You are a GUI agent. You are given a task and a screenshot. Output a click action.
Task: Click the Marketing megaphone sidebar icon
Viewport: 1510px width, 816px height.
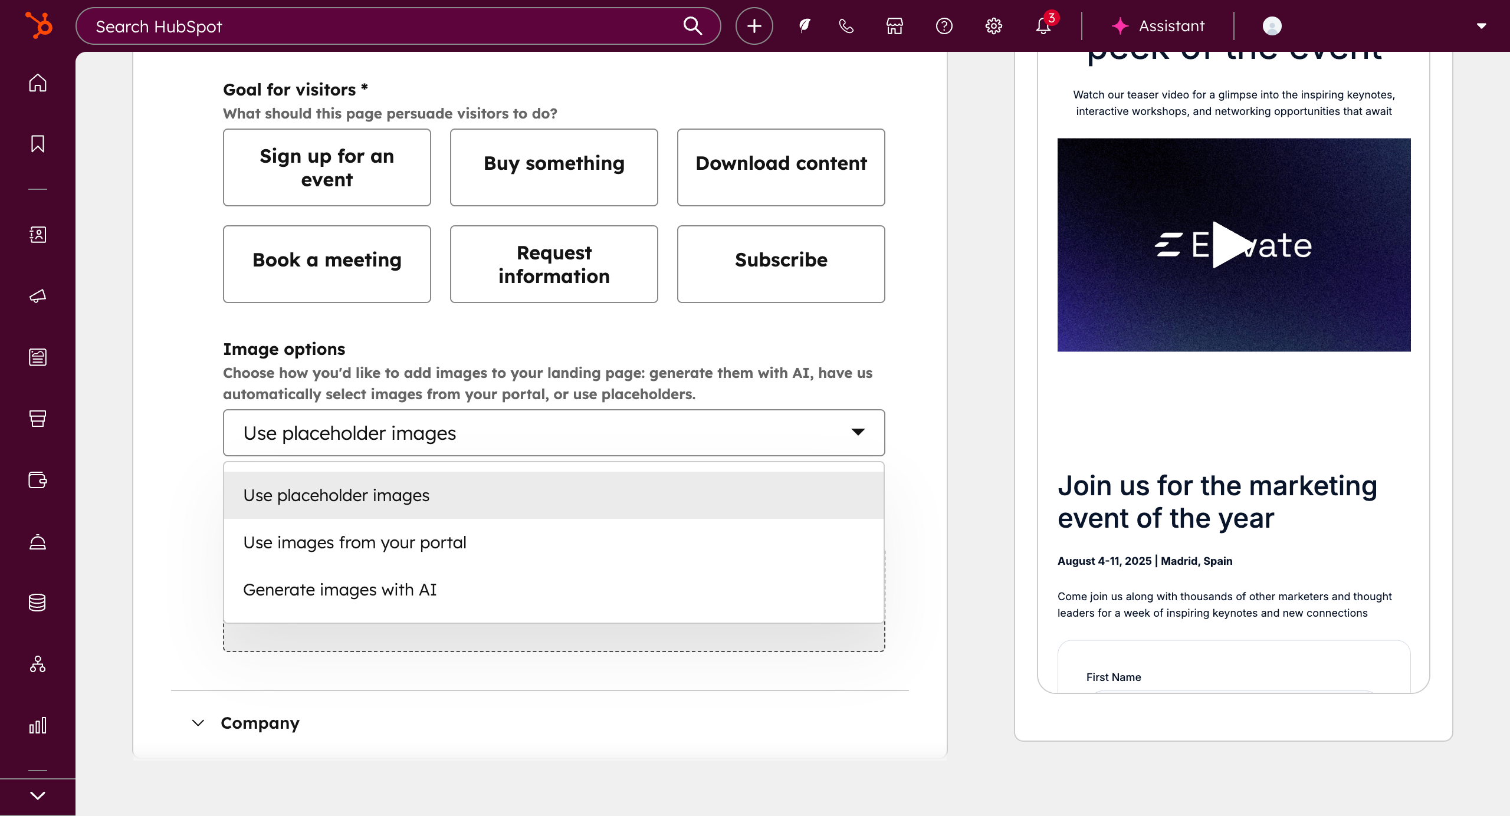coord(38,296)
